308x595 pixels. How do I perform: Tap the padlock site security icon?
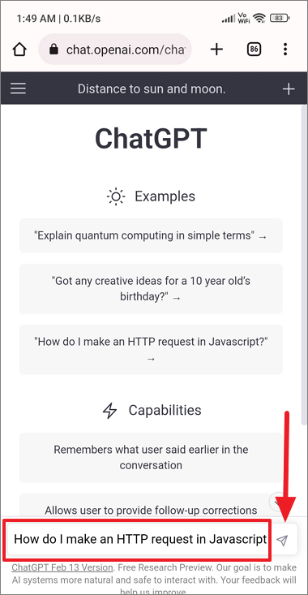coord(54,49)
